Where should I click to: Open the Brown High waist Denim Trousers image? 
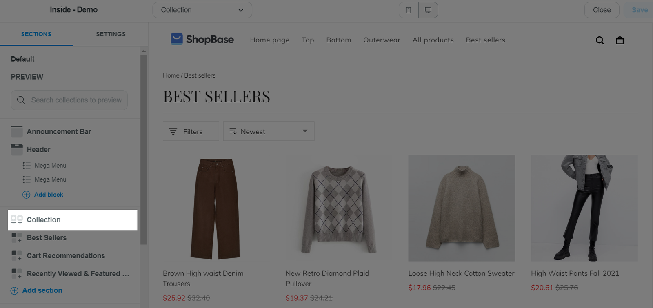[x=216, y=208]
